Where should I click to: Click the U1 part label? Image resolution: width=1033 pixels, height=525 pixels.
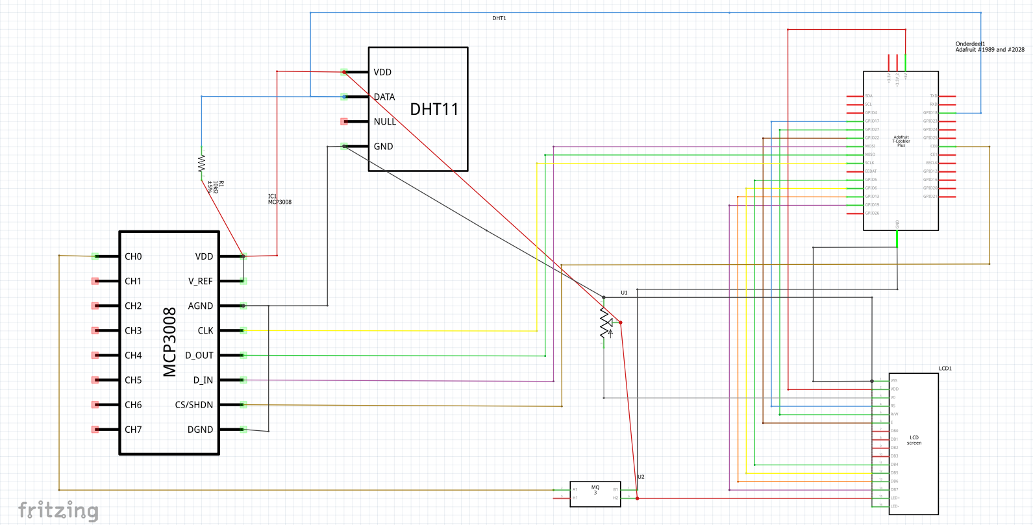624,293
